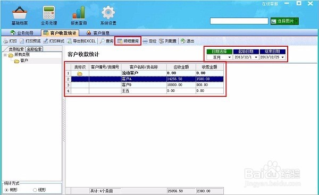Click the 选择图片 green button
The image size is (319, 195).
pyautogui.click(x=282, y=21)
